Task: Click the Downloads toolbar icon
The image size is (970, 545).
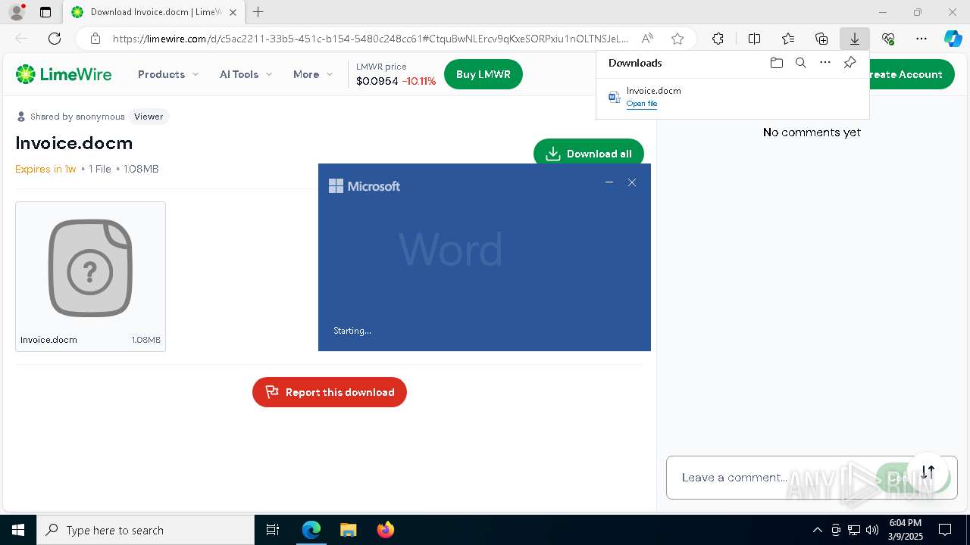Action: [x=854, y=39]
